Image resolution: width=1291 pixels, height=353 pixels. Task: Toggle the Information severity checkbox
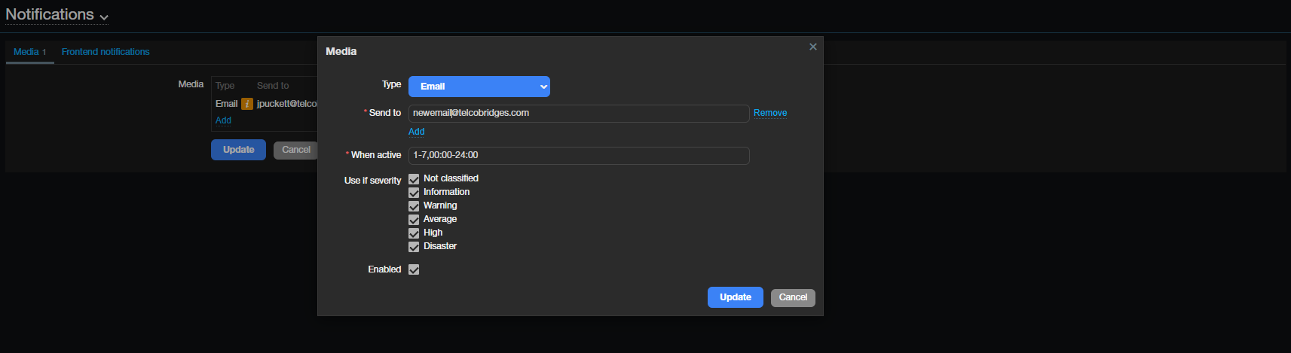pos(414,193)
